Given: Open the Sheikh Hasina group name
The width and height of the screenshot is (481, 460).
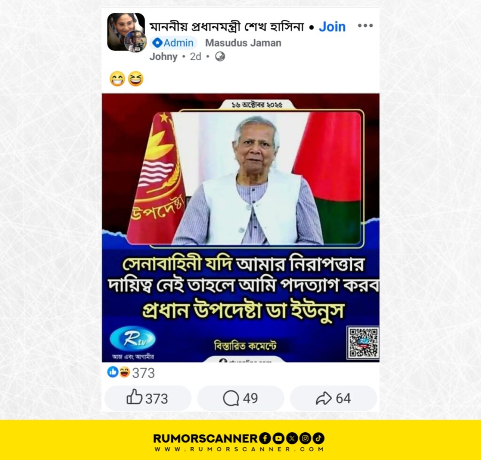Looking at the screenshot, I should tap(226, 27).
